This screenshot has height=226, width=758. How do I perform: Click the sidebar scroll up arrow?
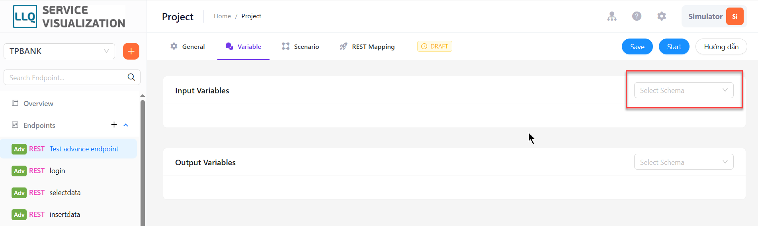(x=143, y=96)
